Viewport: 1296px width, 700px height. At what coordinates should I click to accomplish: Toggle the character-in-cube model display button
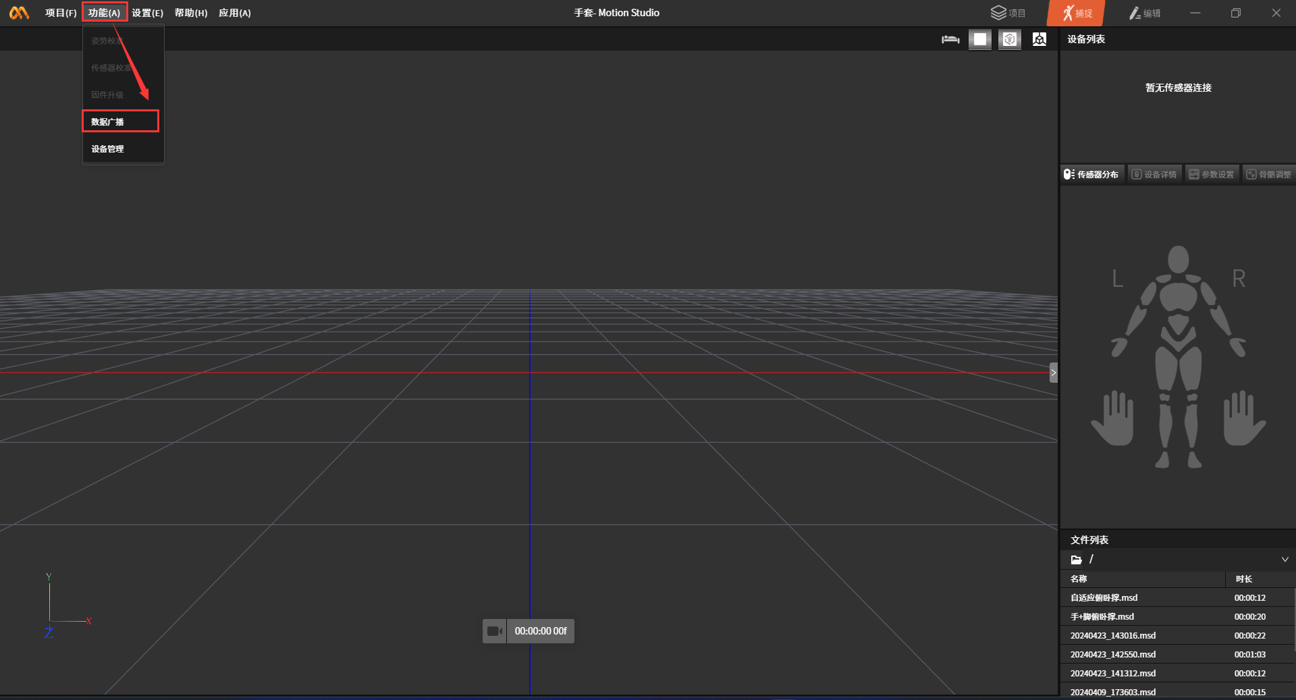click(x=1010, y=40)
